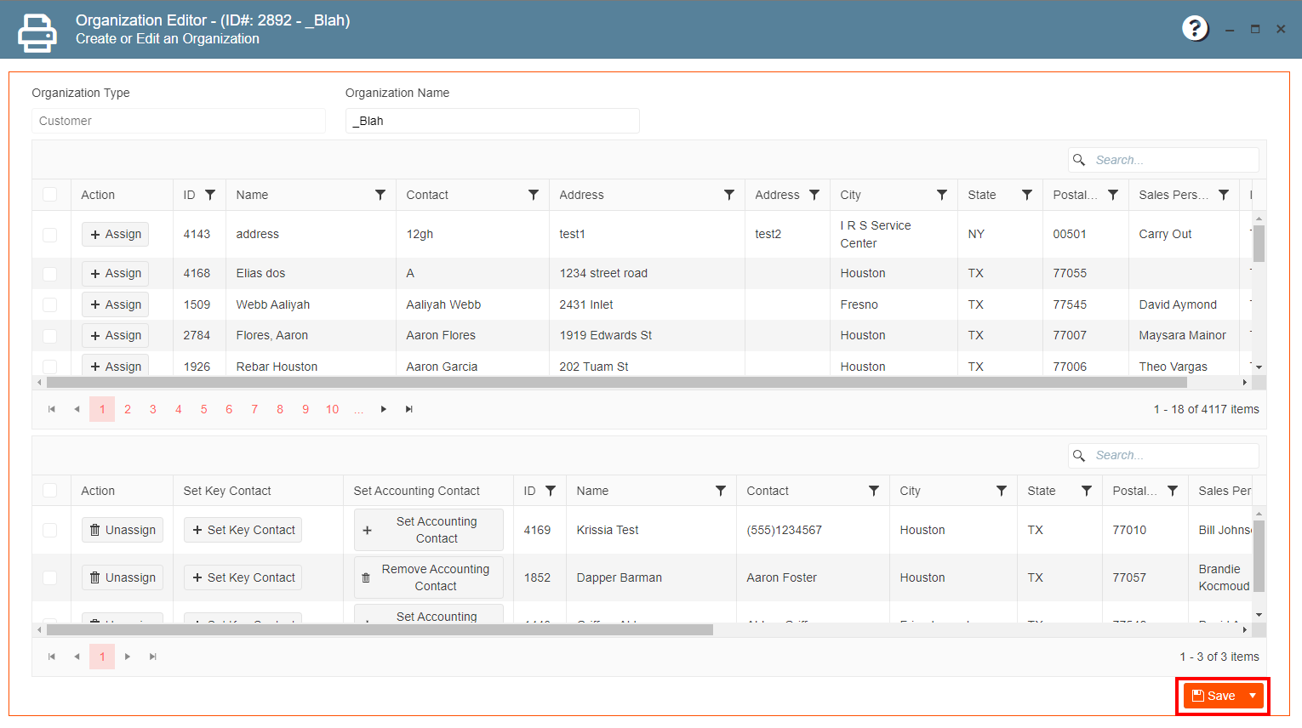
Task: Remove Accounting Contact for Dapper Barman
Action: click(x=429, y=577)
